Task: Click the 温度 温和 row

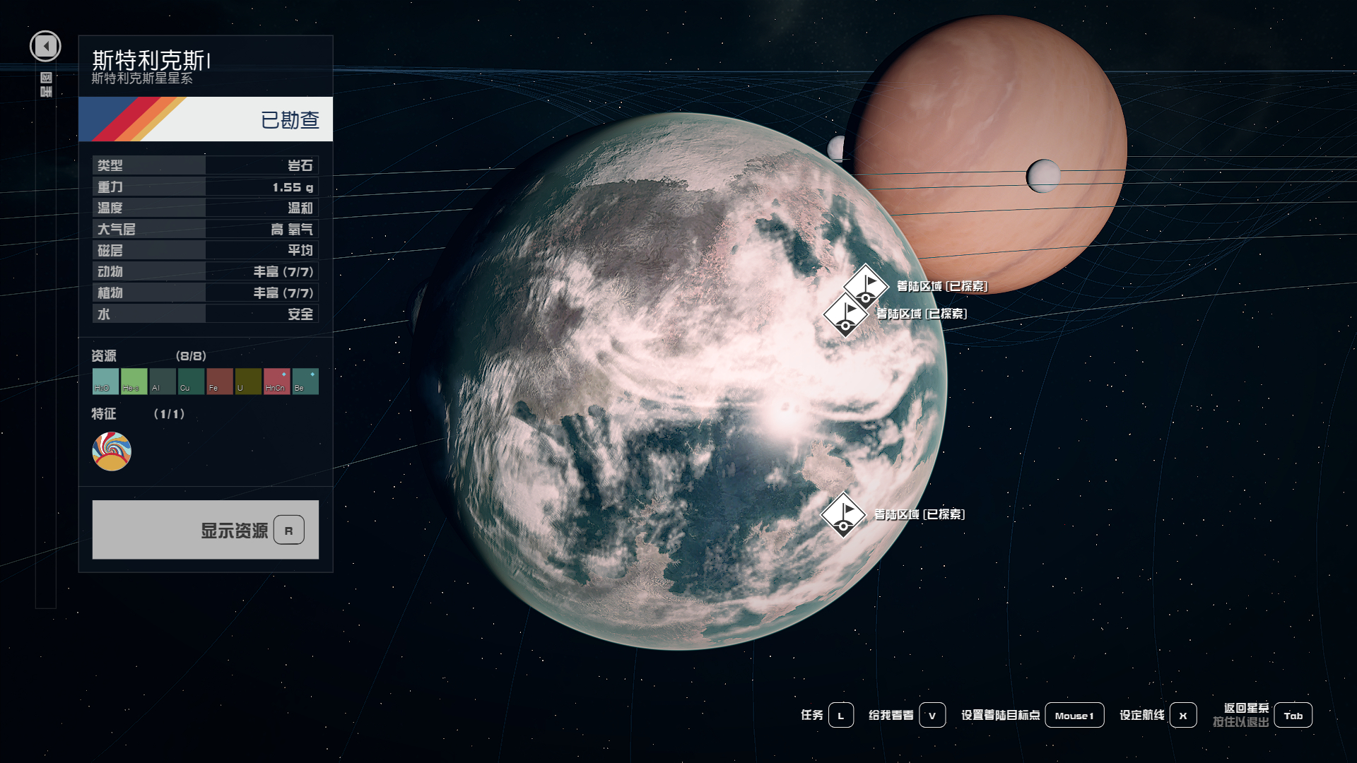Action: (x=206, y=208)
